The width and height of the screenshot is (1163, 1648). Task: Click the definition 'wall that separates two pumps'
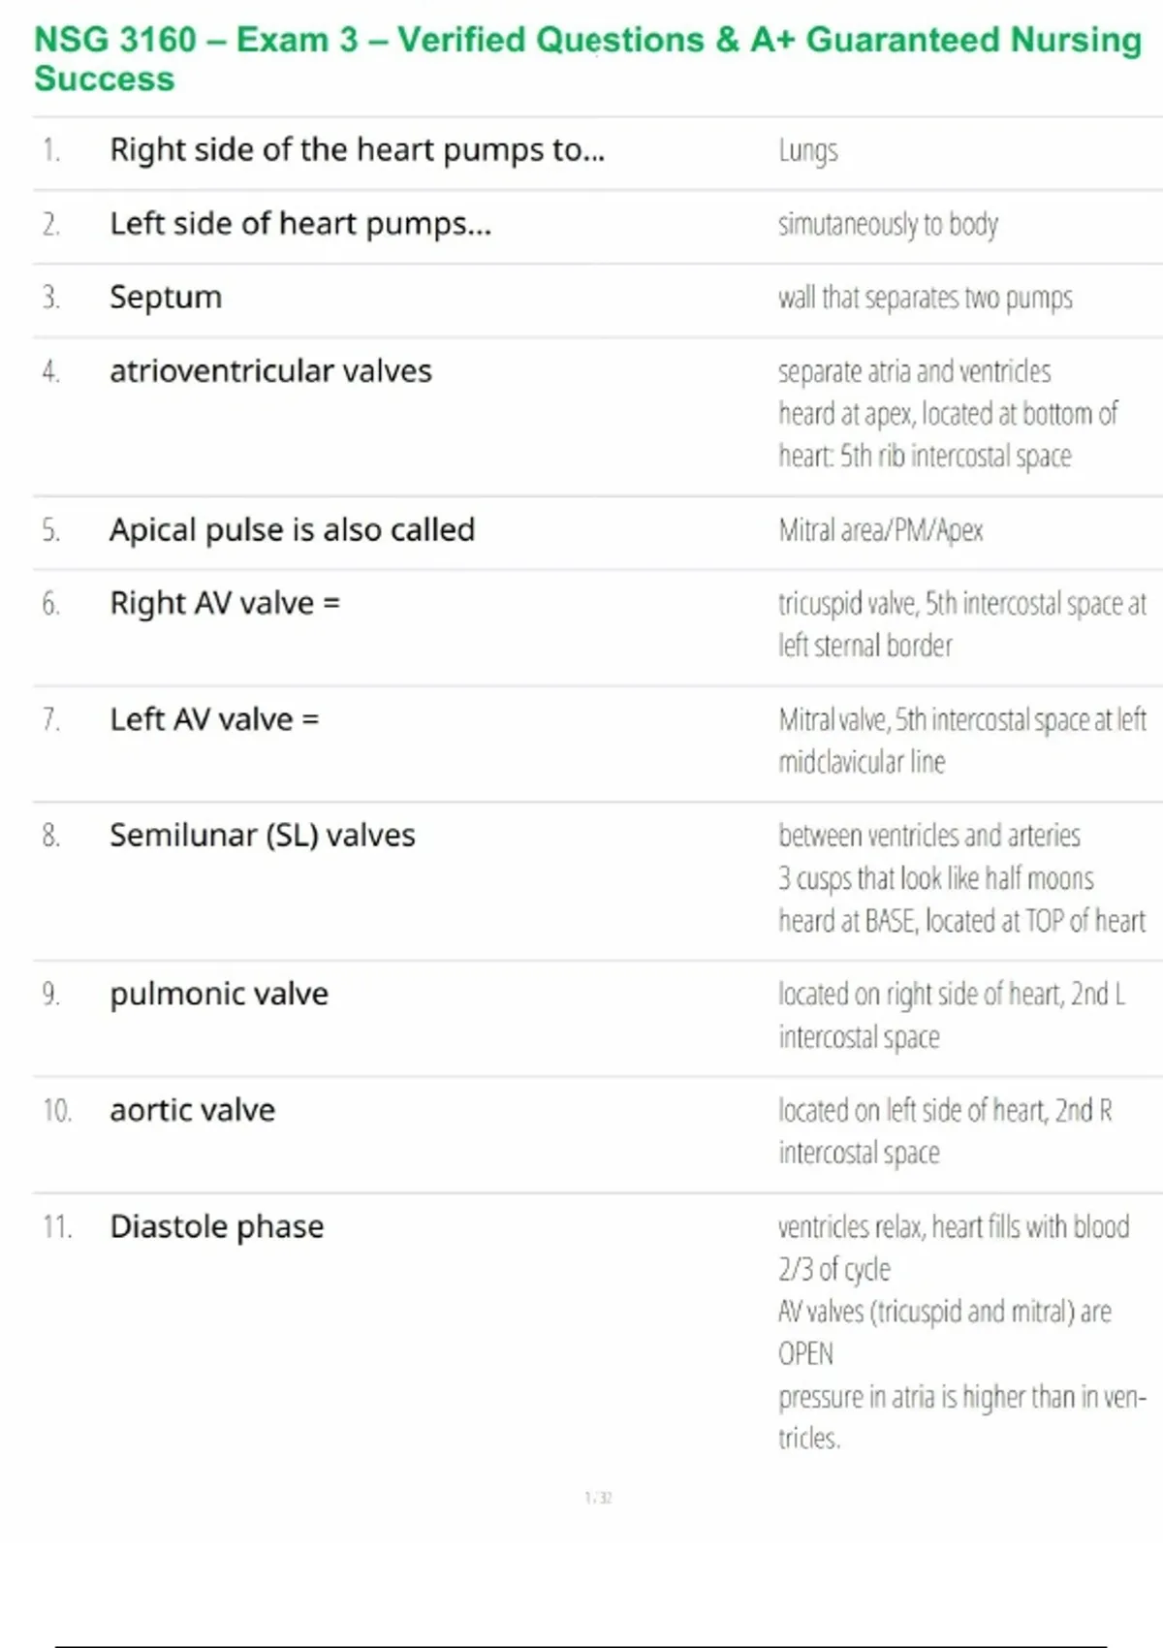tap(926, 299)
